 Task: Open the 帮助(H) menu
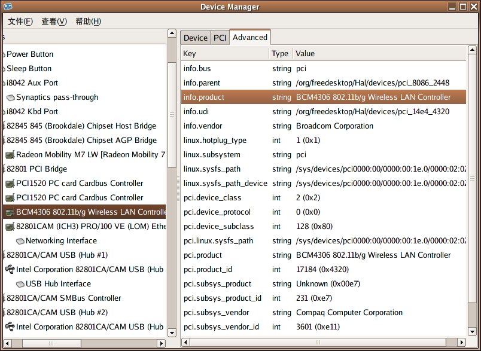tap(89, 22)
